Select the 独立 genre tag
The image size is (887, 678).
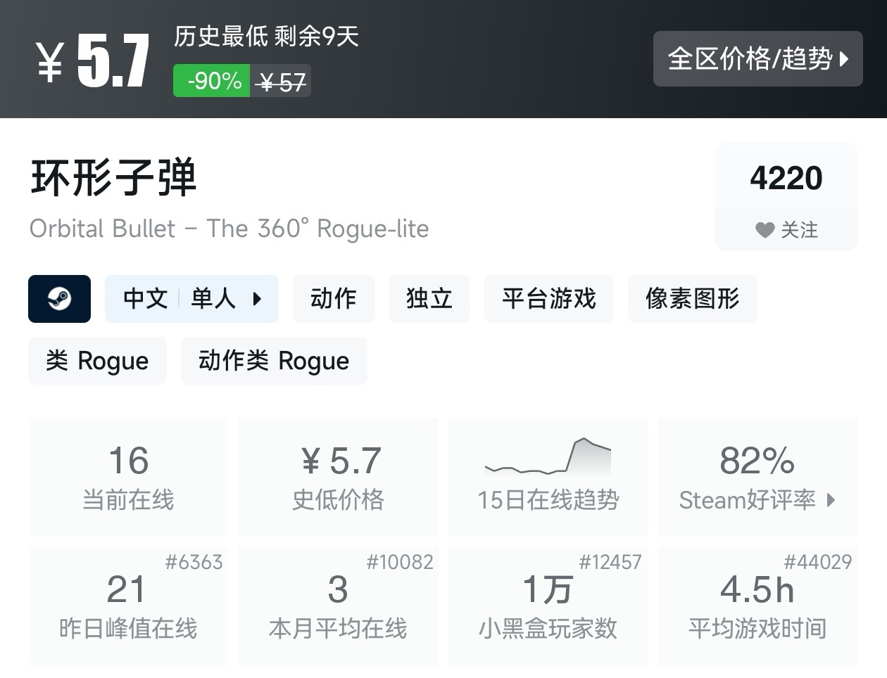pyautogui.click(x=429, y=299)
